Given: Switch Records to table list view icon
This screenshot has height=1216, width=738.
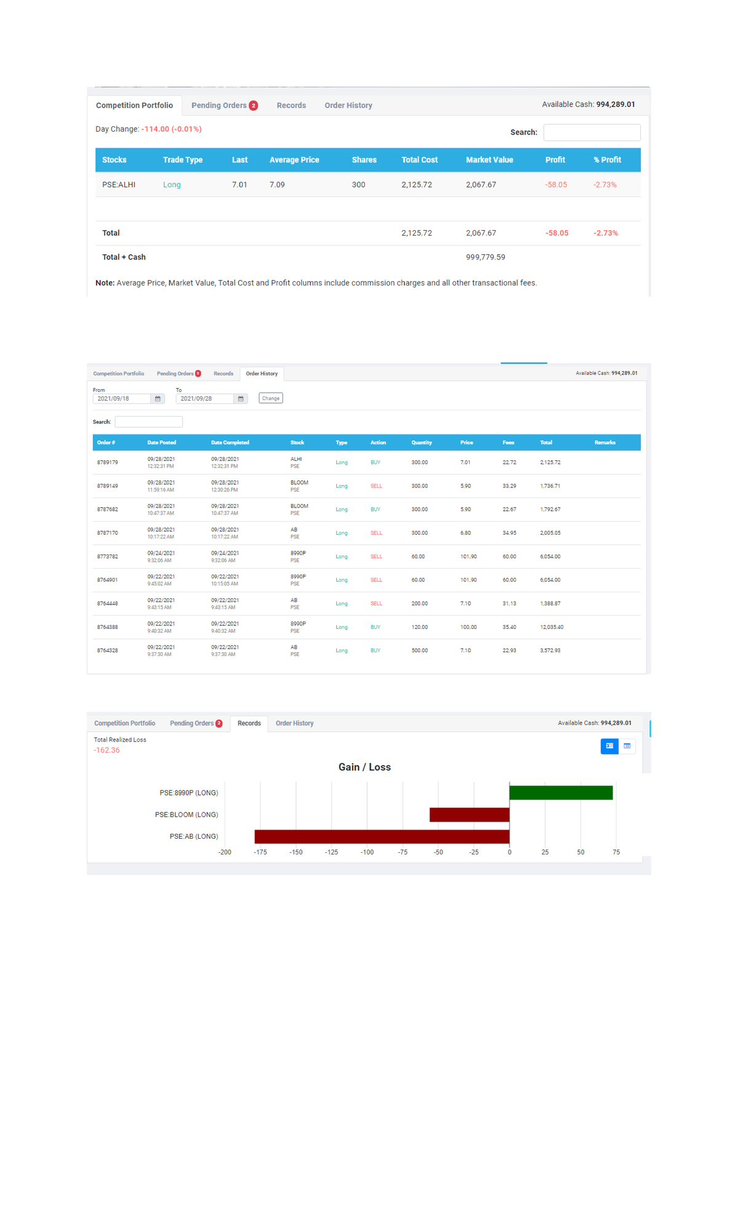Looking at the screenshot, I should pyautogui.click(x=627, y=746).
